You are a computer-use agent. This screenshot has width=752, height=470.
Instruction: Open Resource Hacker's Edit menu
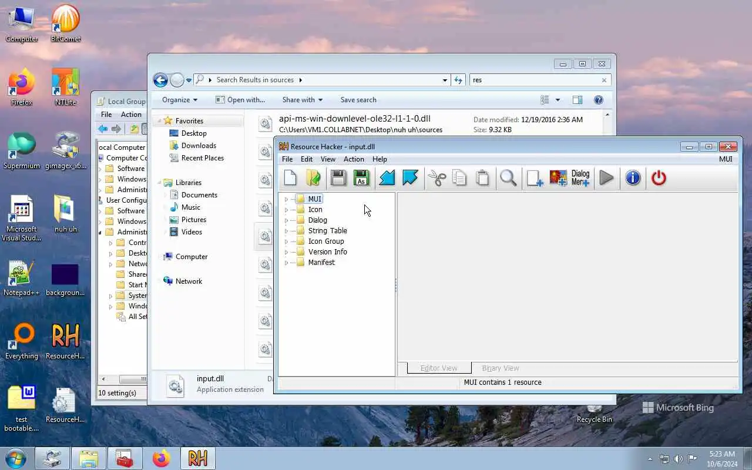307,159
